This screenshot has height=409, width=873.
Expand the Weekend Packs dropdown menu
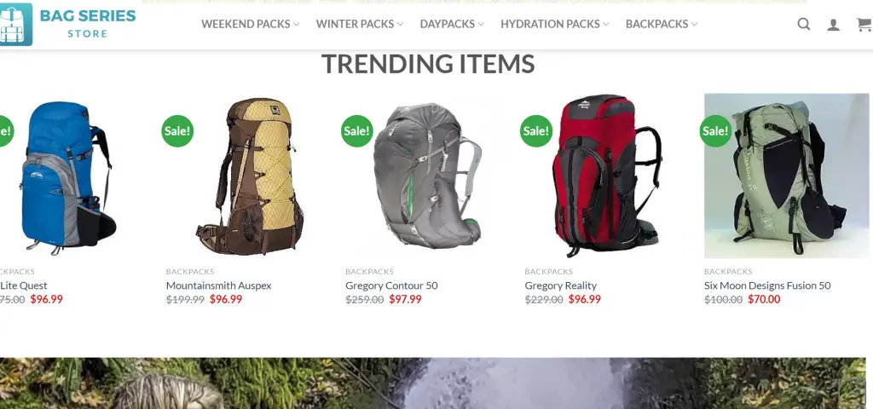[x=251, y=24]
